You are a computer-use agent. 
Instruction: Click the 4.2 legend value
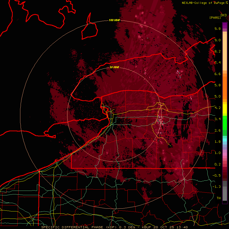click(218, 108)
